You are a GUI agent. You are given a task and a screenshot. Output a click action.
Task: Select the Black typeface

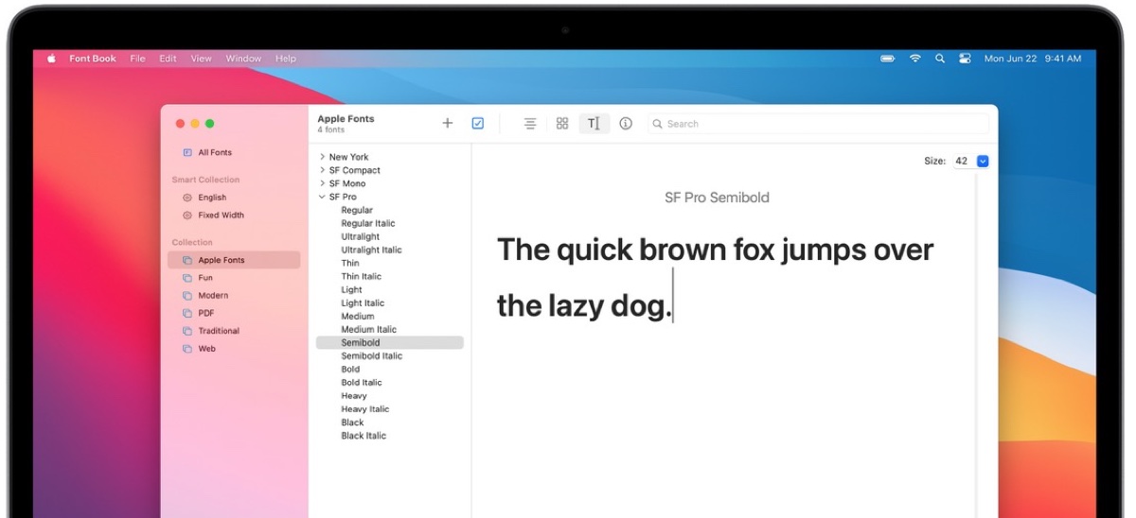(352, 422)
